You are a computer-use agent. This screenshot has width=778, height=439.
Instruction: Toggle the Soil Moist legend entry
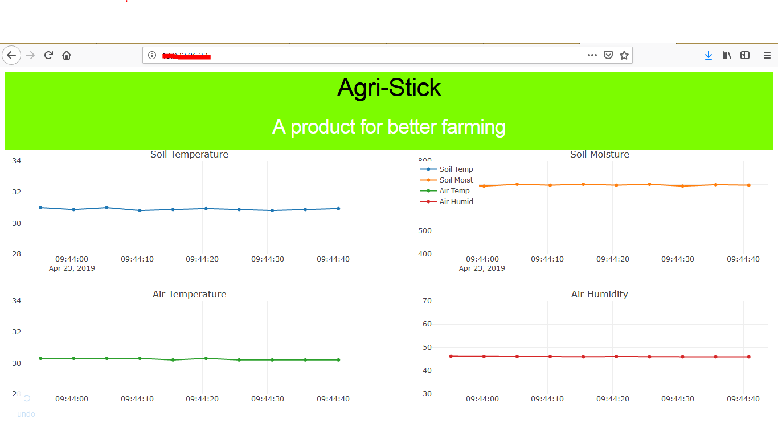tap(457, 180)
